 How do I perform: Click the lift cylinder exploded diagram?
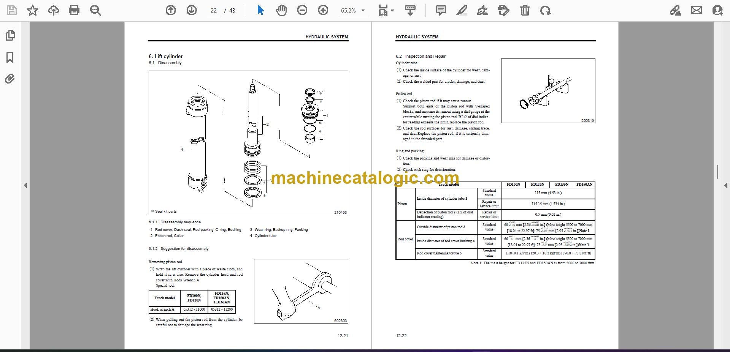click(x=248, y=143)
